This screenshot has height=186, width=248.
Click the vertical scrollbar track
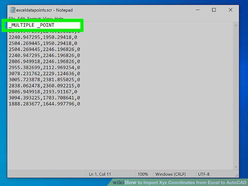pos(236,96)
